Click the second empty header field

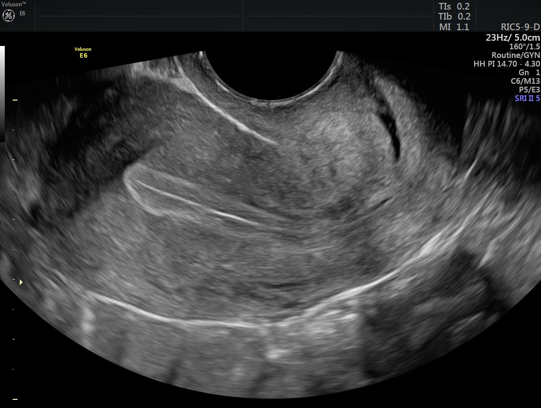[337, 16]
